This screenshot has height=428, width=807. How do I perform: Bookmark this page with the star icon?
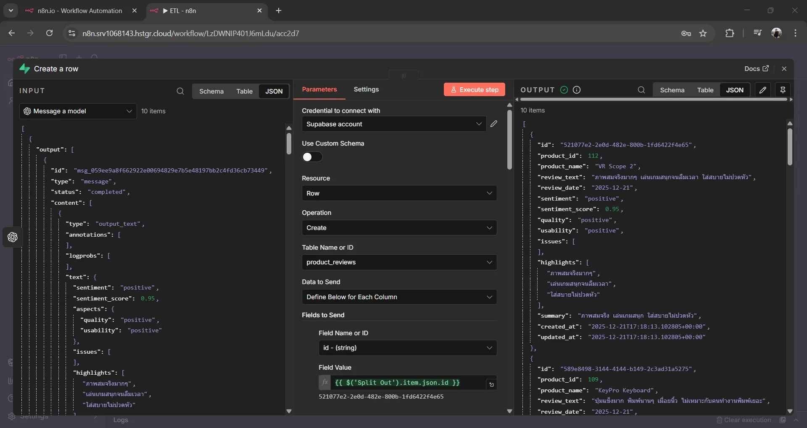point(703,33)
